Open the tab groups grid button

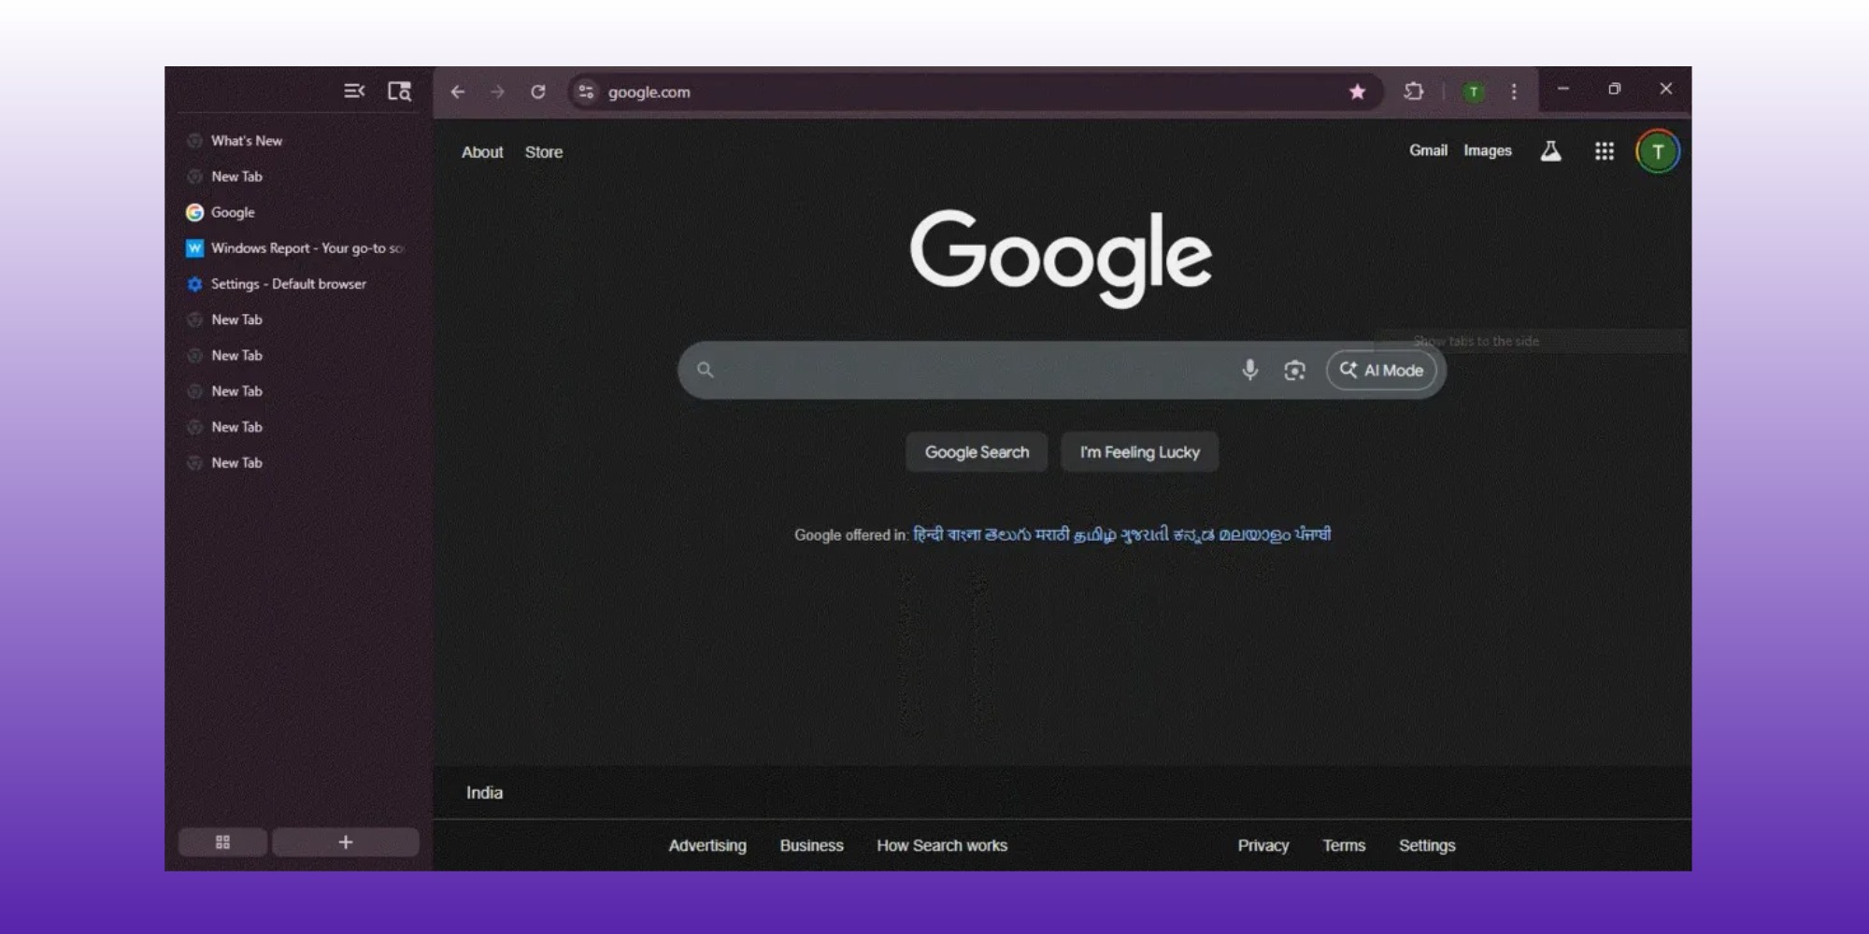pos(222,842)
